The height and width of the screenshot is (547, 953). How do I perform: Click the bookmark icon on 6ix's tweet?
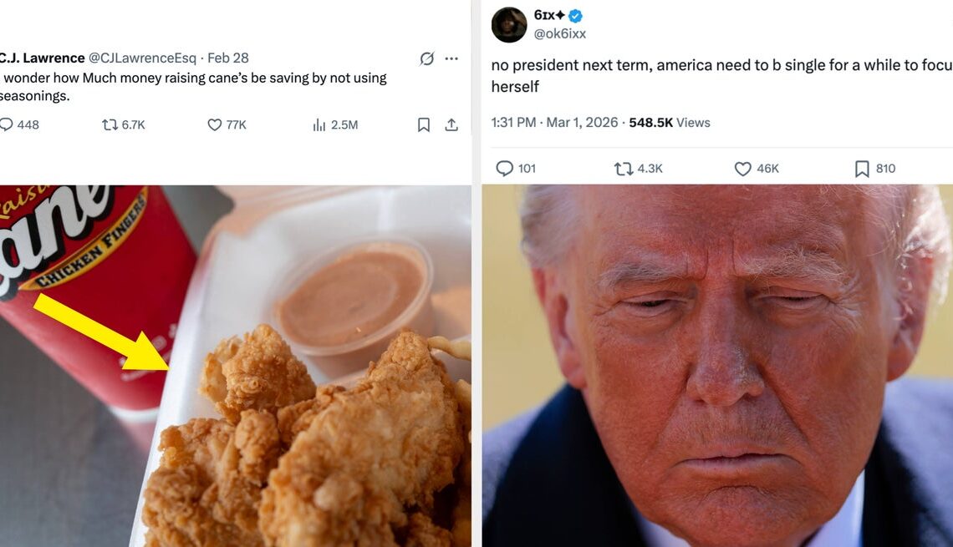tap(862, 168)
